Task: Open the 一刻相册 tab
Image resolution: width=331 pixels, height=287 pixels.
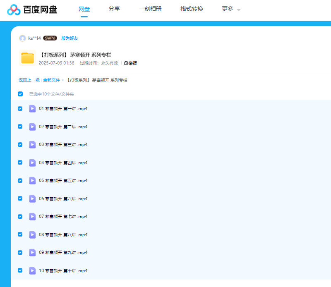Action: pyautogui.click(x=150, y=9)
